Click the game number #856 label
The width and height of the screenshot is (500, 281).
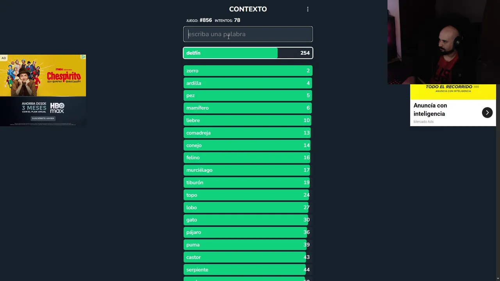point(205,20)
